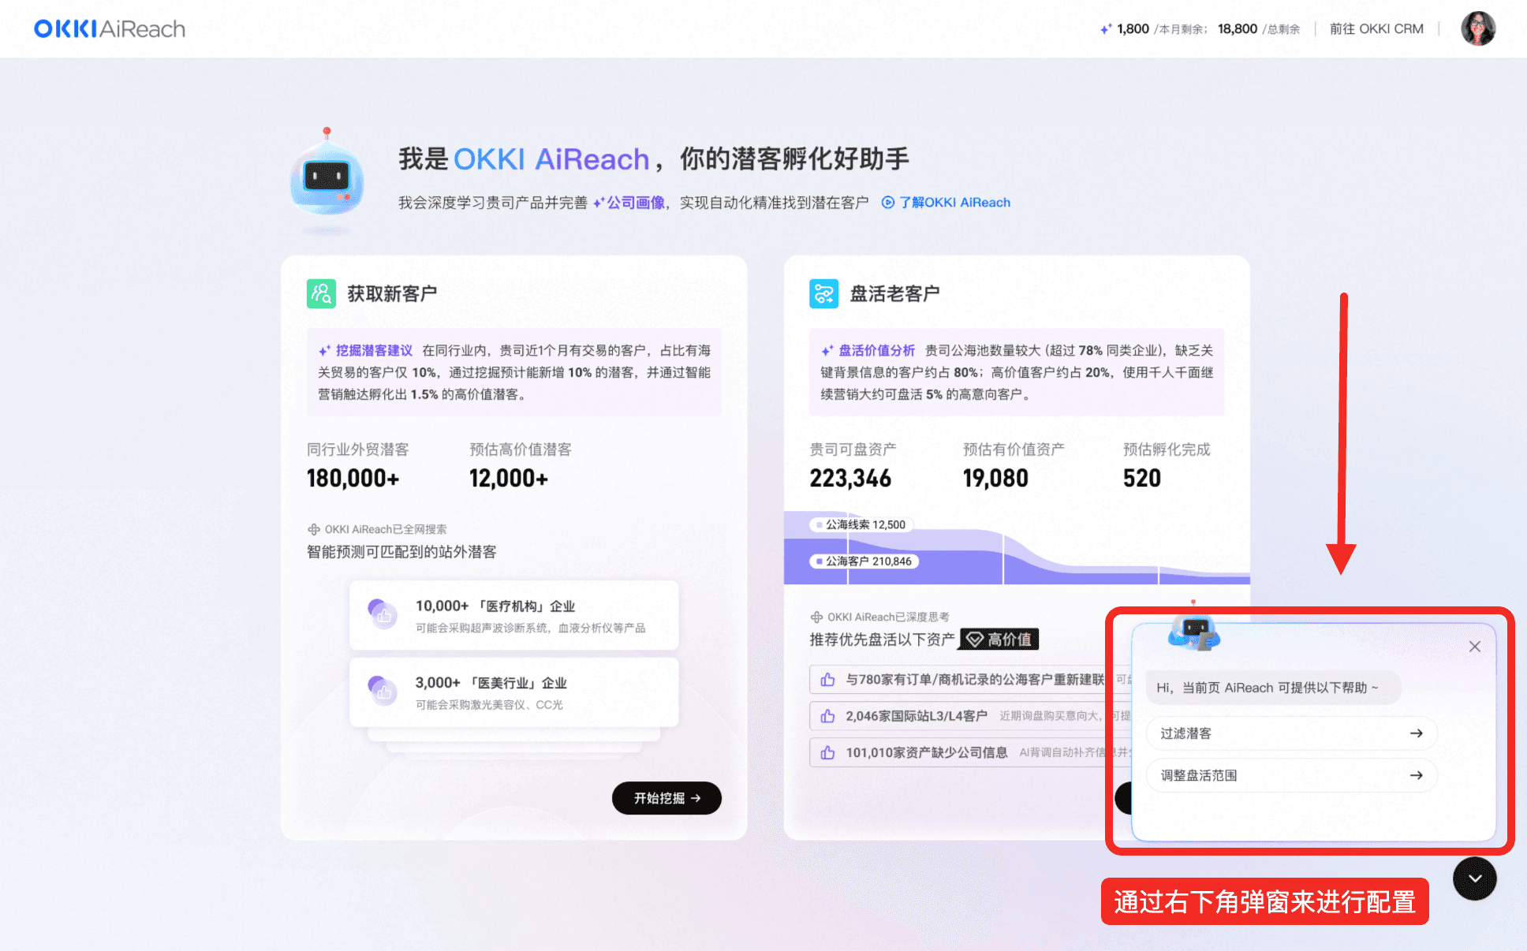This screenshot has width=1527, height=951.
Task: Open the 过滤潜客 help option
Action: 1290,733
